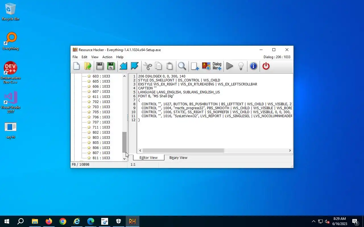Click the Cut scissors icon

148,66
